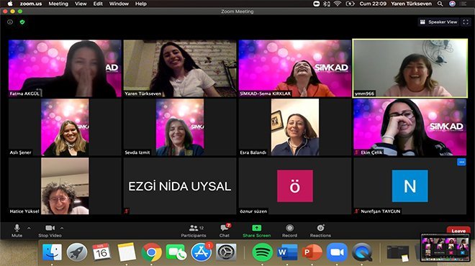Open System Preferences in Dock

coord(226,252)
